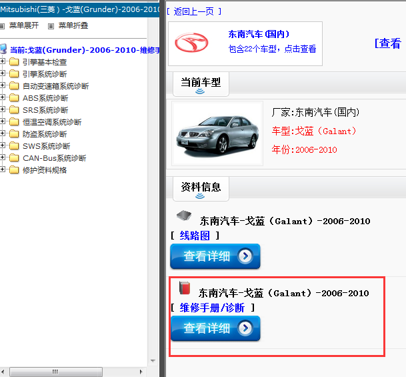Click the folder icon for SRS系统诊断
This screenshot has width=406, height=377.
[14, 110]
